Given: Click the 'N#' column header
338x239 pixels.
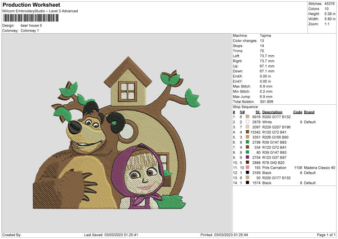Looking at the screenshot, I should coord(242,112).
